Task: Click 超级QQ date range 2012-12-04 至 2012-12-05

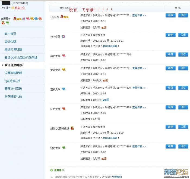Action: pyautogui.click(x=108, y=132)
